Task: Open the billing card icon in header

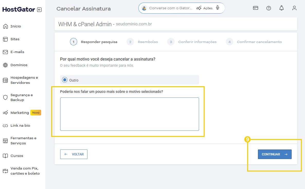Action: click(255, 8)
